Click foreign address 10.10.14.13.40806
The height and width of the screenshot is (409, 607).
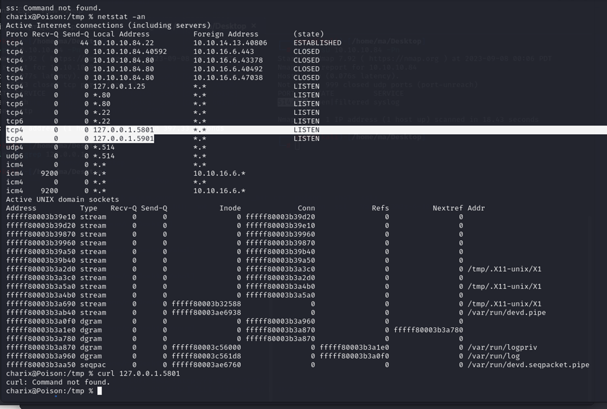230,43
